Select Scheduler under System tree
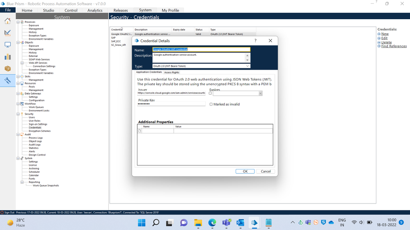Viewport: 410px width, 230px height. coord(34,172)
